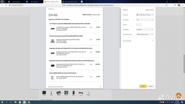Open the Цветная печать dropdown
185x104 pixels.
tap(145, 34)
